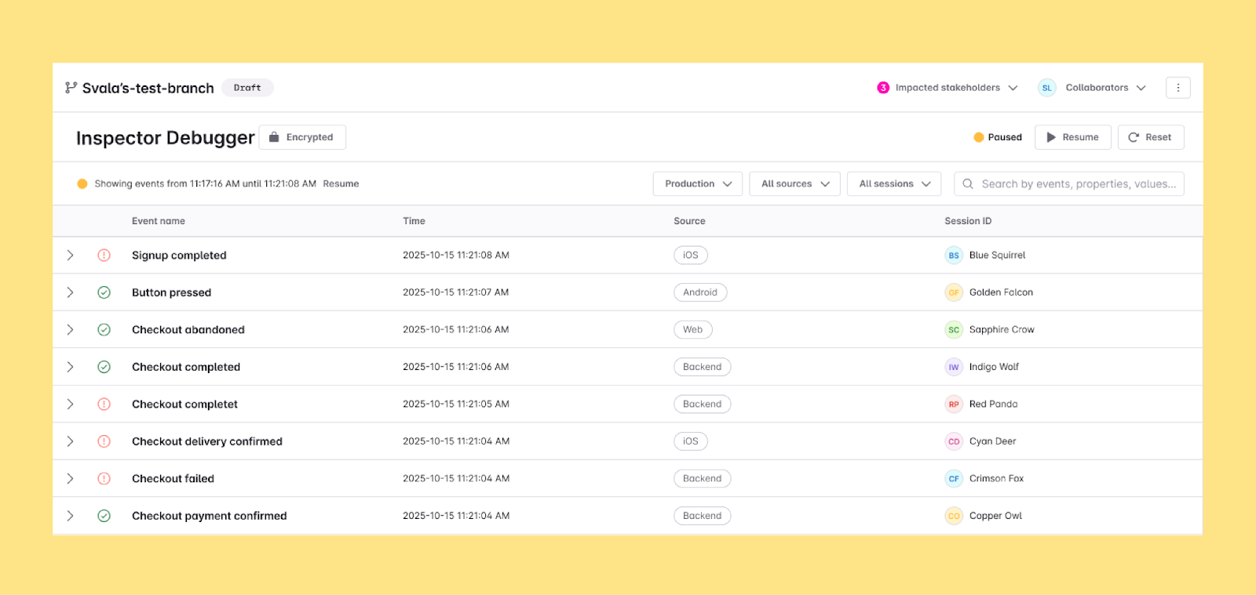Open the Impacted stakeholders dropdown

pos(947,88)
